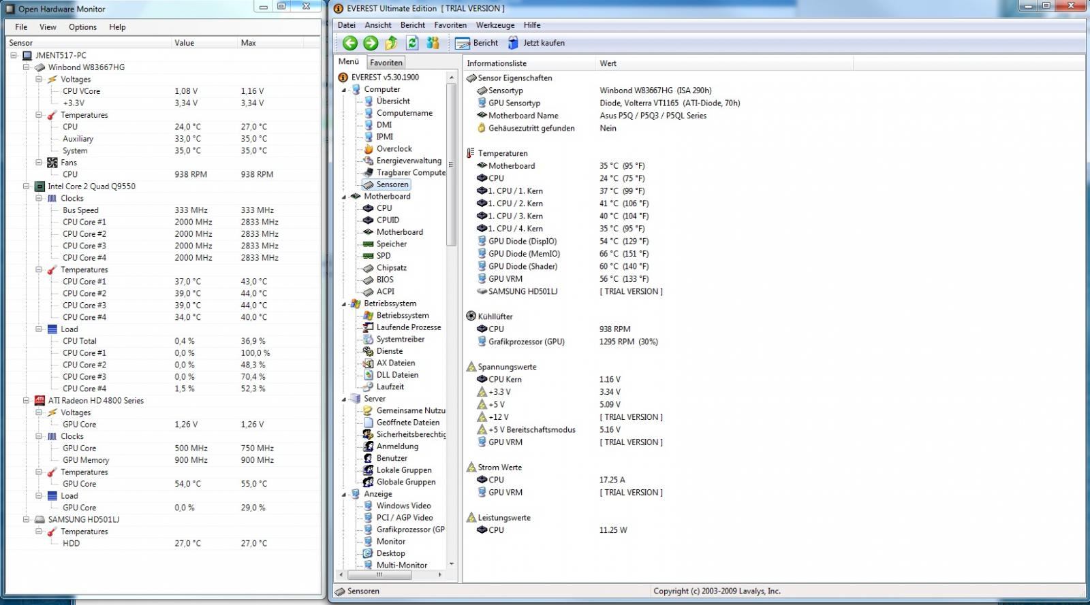1090x605 pixels.
Task: Switch to the Favoriten tab in EVEREST
Action: (386, 63)
